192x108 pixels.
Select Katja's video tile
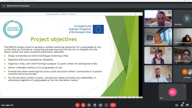coord(158,37)
